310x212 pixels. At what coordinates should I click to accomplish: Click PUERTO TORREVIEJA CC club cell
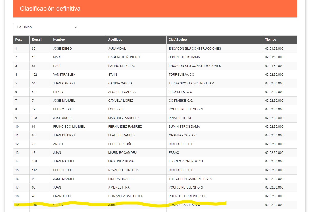pyautogui.click(x=188, y=196)
